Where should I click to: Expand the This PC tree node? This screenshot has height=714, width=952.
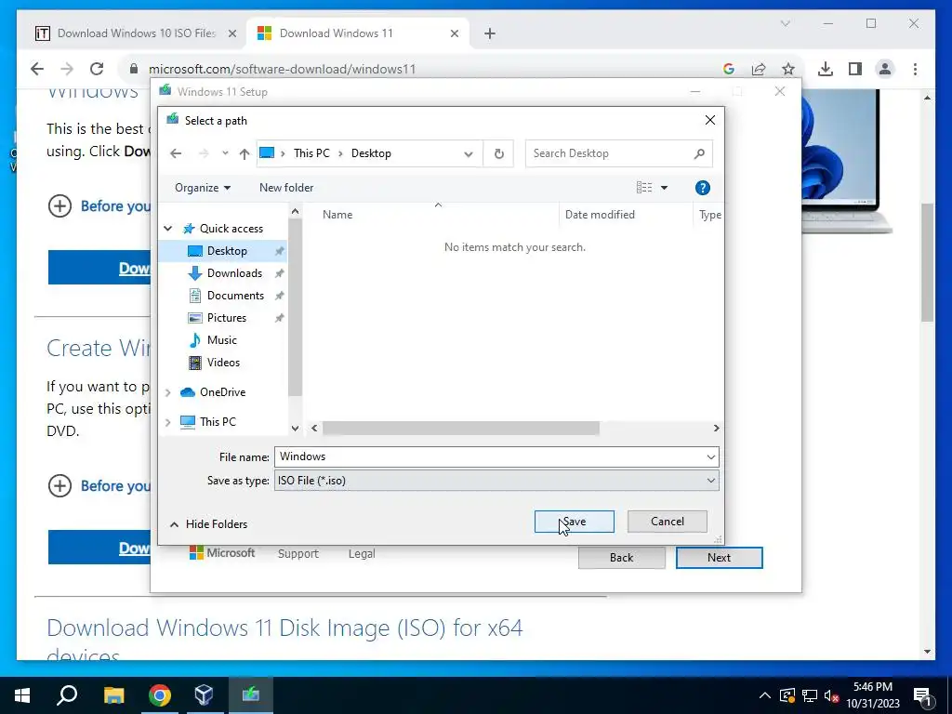[x=168, y=422]
